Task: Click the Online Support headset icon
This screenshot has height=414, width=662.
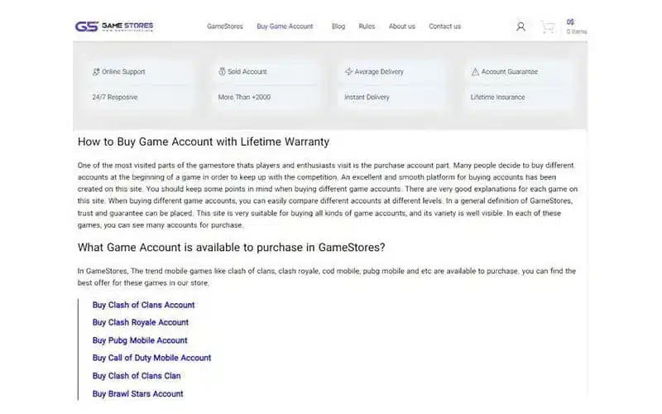Action: click(96, 72)
